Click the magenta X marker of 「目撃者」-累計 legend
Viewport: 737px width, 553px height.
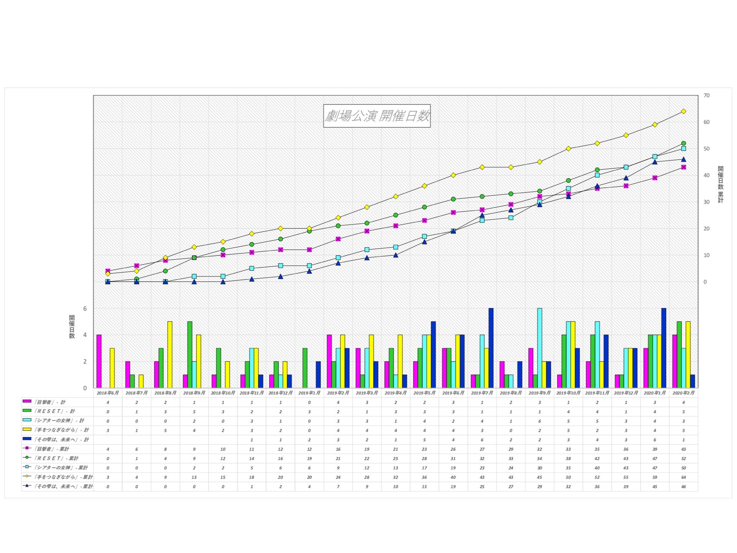point(27,448)
